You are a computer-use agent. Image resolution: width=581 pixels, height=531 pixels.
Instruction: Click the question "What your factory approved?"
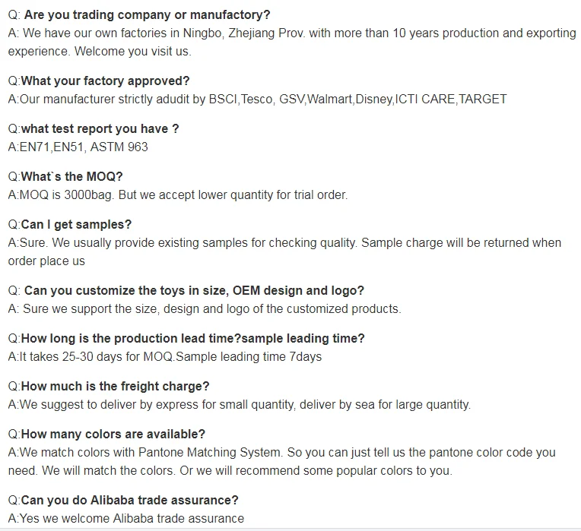click(x=105, y=81)
